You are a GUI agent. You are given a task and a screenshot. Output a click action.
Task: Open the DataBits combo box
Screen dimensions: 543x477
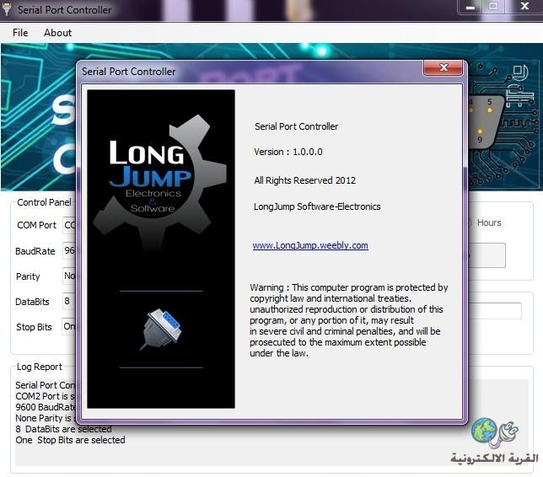(69, 301)
